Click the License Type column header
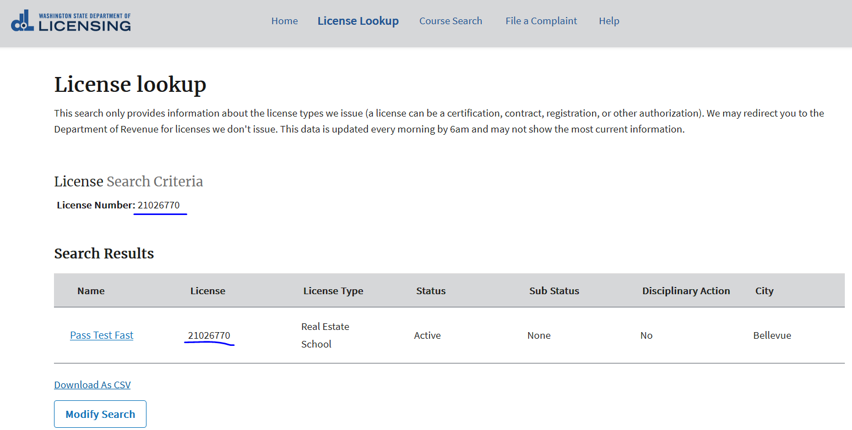 (333, 291)
